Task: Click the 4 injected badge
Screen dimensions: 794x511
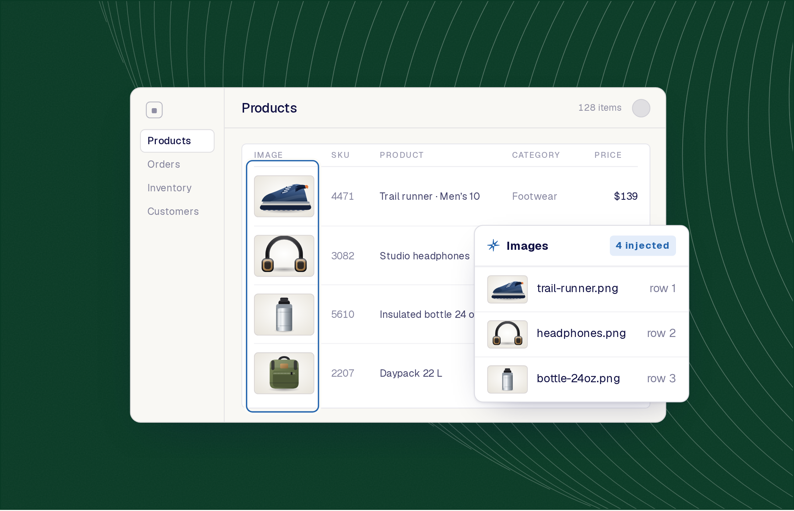Action: click(x=643, y=246)
